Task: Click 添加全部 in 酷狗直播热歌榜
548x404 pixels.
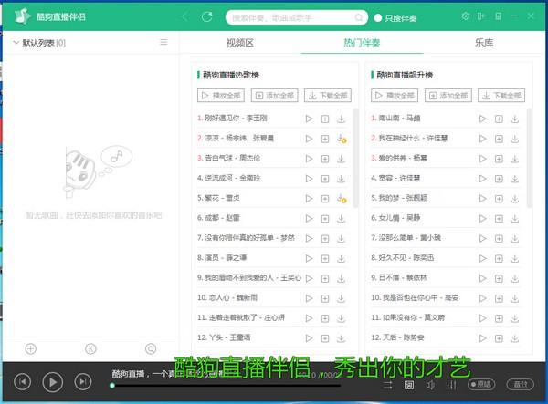Action: coord(274,96)
